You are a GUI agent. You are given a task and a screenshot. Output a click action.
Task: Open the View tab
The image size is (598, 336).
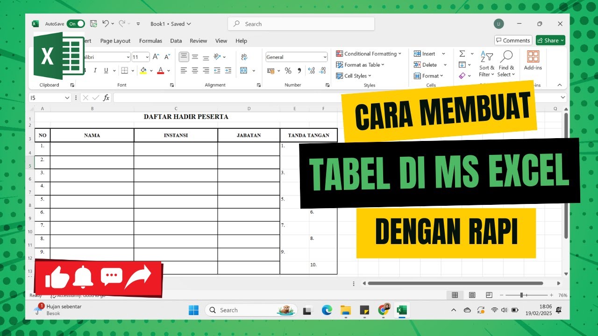coord(221,41)
